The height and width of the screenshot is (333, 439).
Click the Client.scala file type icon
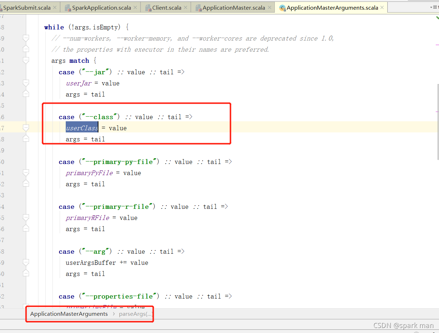[148, 8]
